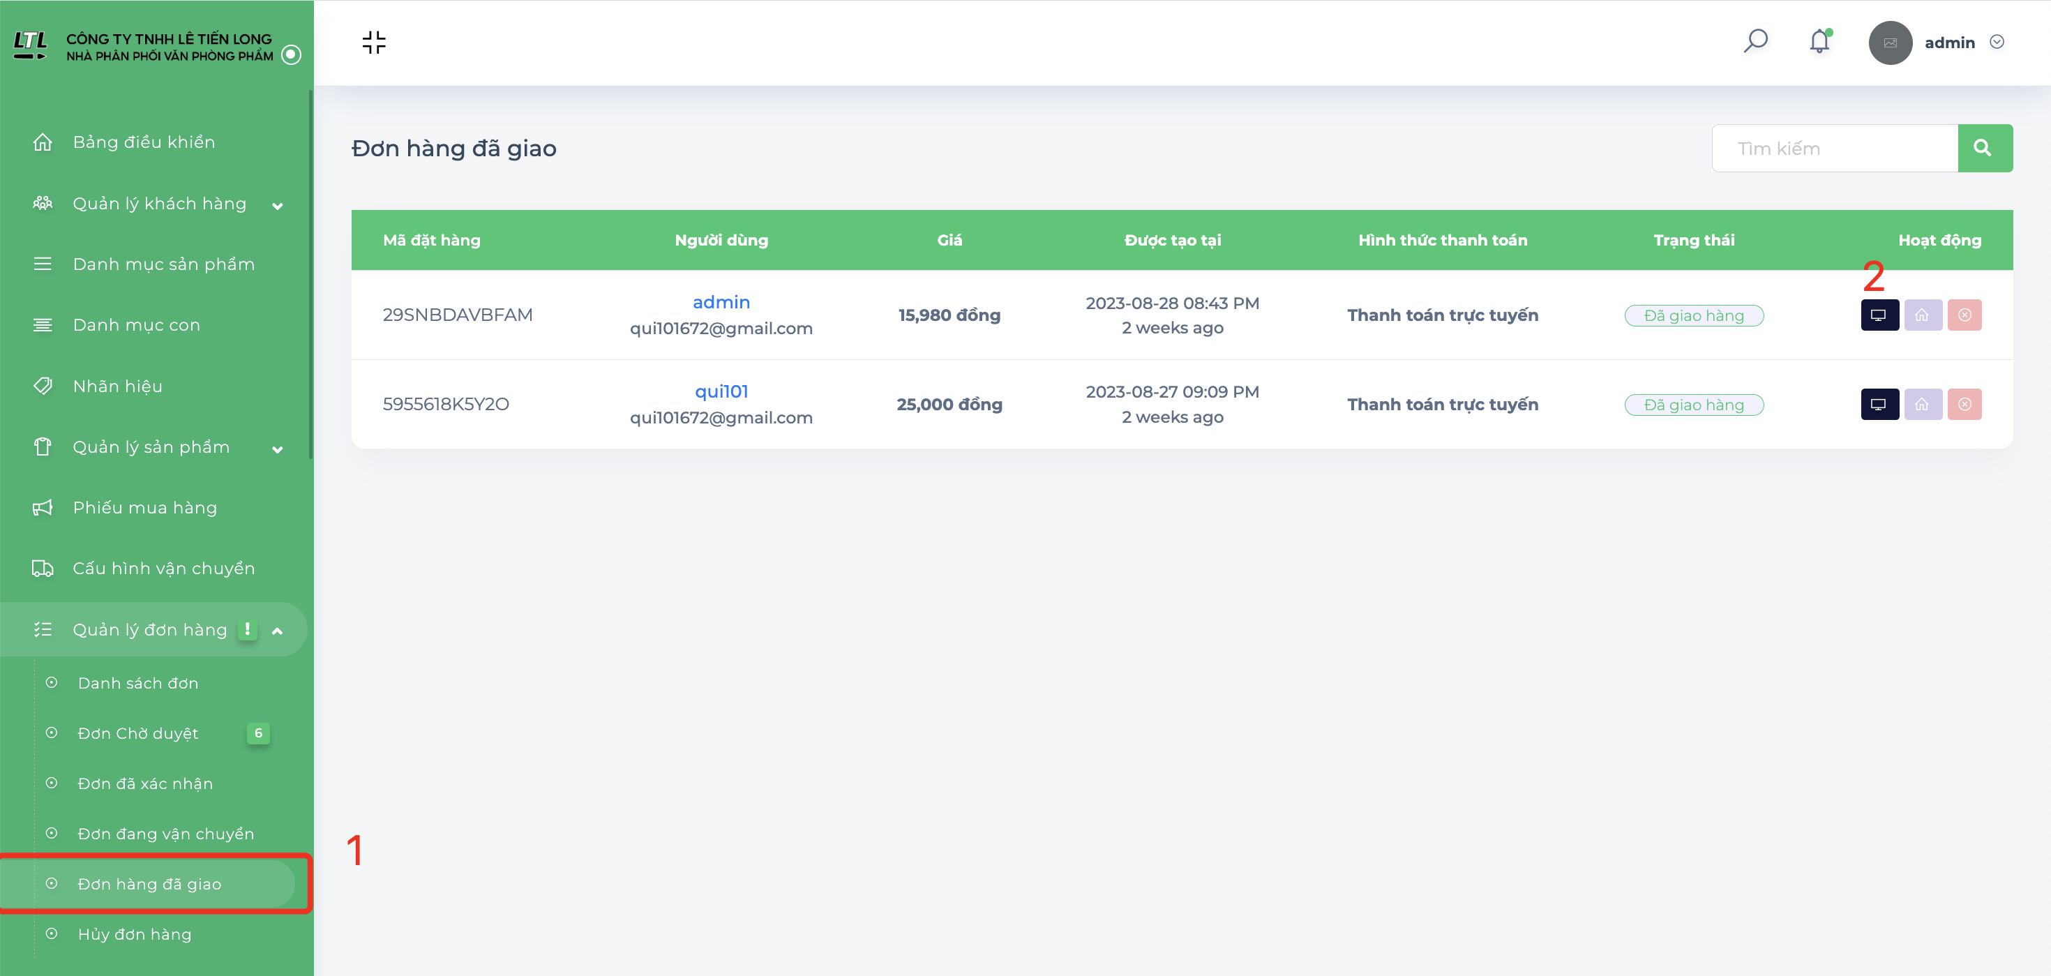The image size is (2051, 976).
Task: View details of order 5955618K5Y2O
Action: (1879, 405)
